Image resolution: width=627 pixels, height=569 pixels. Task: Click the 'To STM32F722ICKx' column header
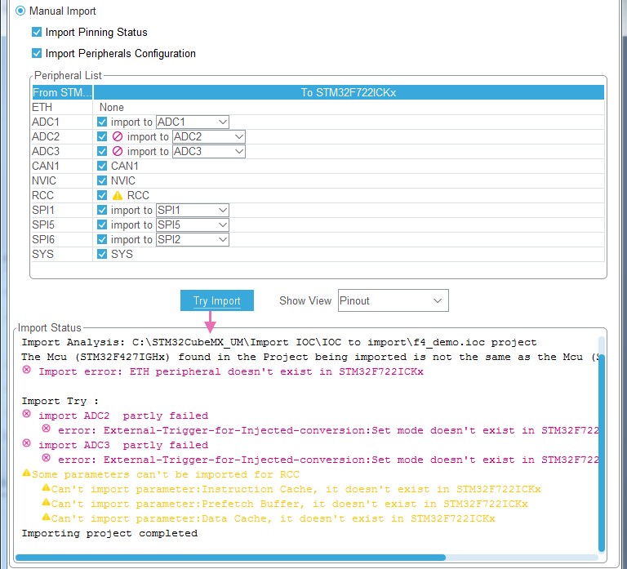(x=349, y=92)
